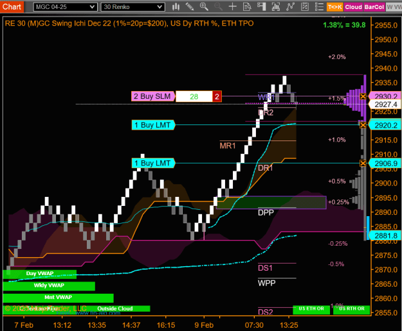
Task: Toggle the BarCol bar coloring button
Action: click(x=374, y=7)
